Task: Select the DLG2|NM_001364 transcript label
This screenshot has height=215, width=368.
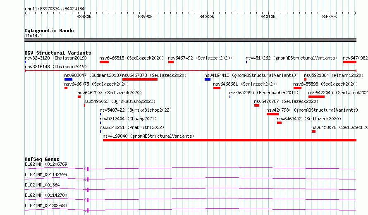Action: point(42,185)
